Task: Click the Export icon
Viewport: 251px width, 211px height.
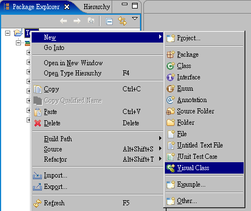Action: [37, 187]
